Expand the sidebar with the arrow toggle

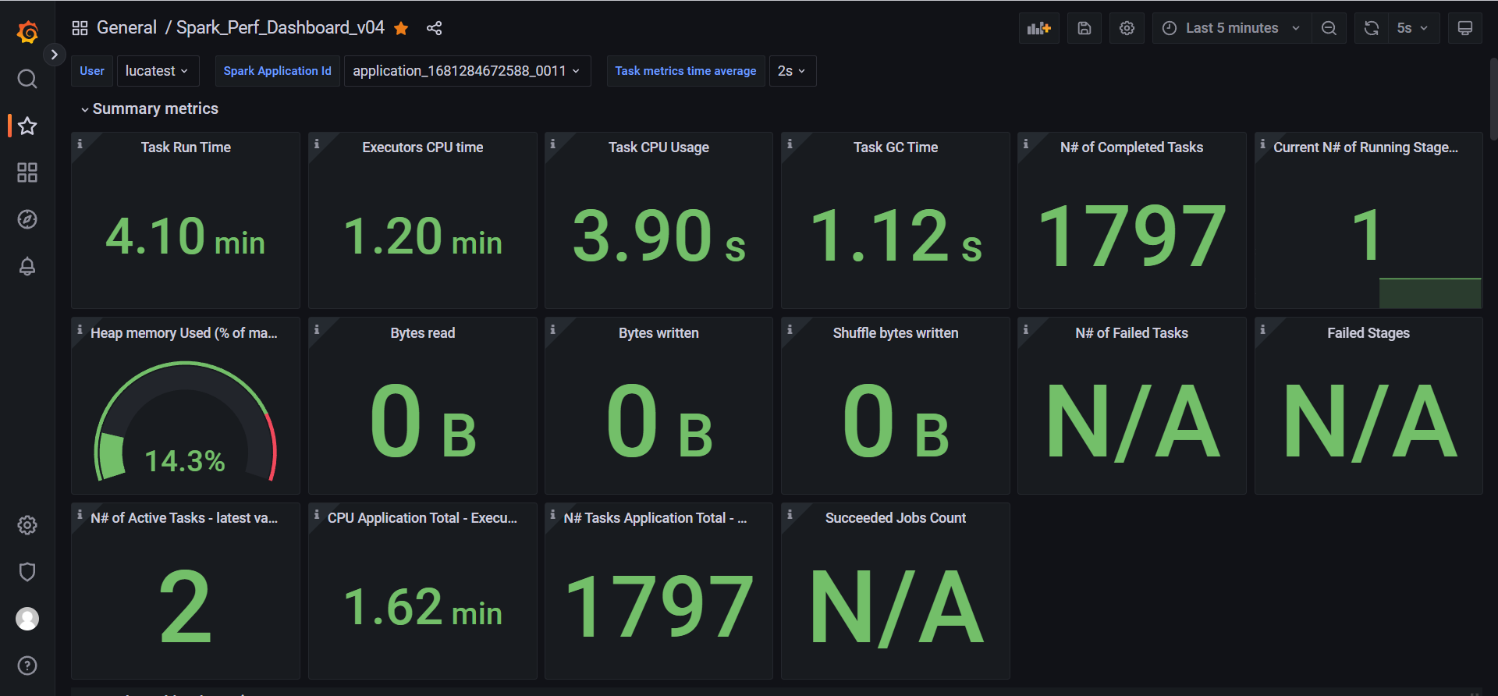pos(54,55)
